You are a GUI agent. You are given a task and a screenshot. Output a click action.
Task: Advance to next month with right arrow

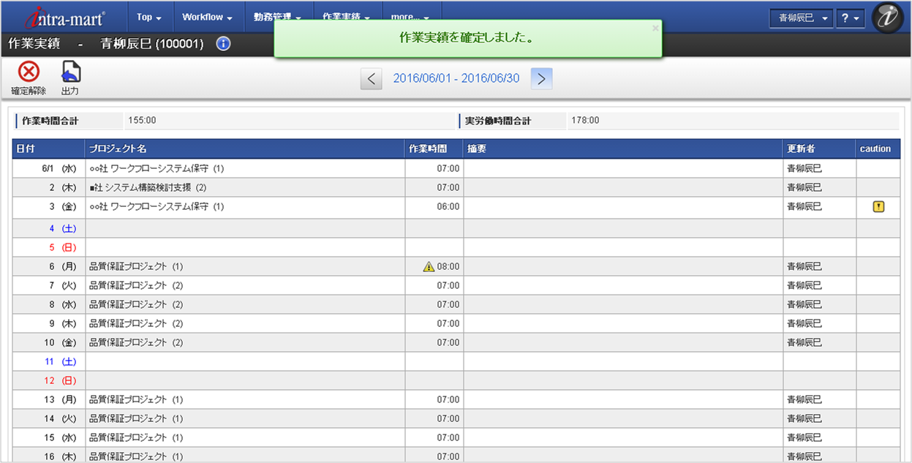point(541,79)
